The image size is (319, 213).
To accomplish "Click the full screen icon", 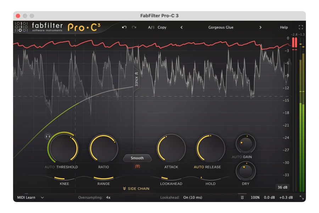I will [x=301, y=27].
